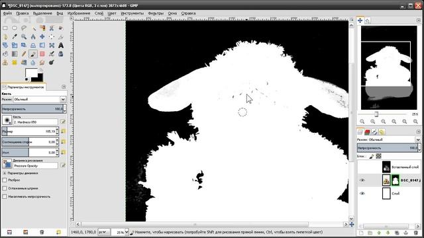Select the Clone stamp tool
This screenshot has height=238, width=424.
pos(5,63)
